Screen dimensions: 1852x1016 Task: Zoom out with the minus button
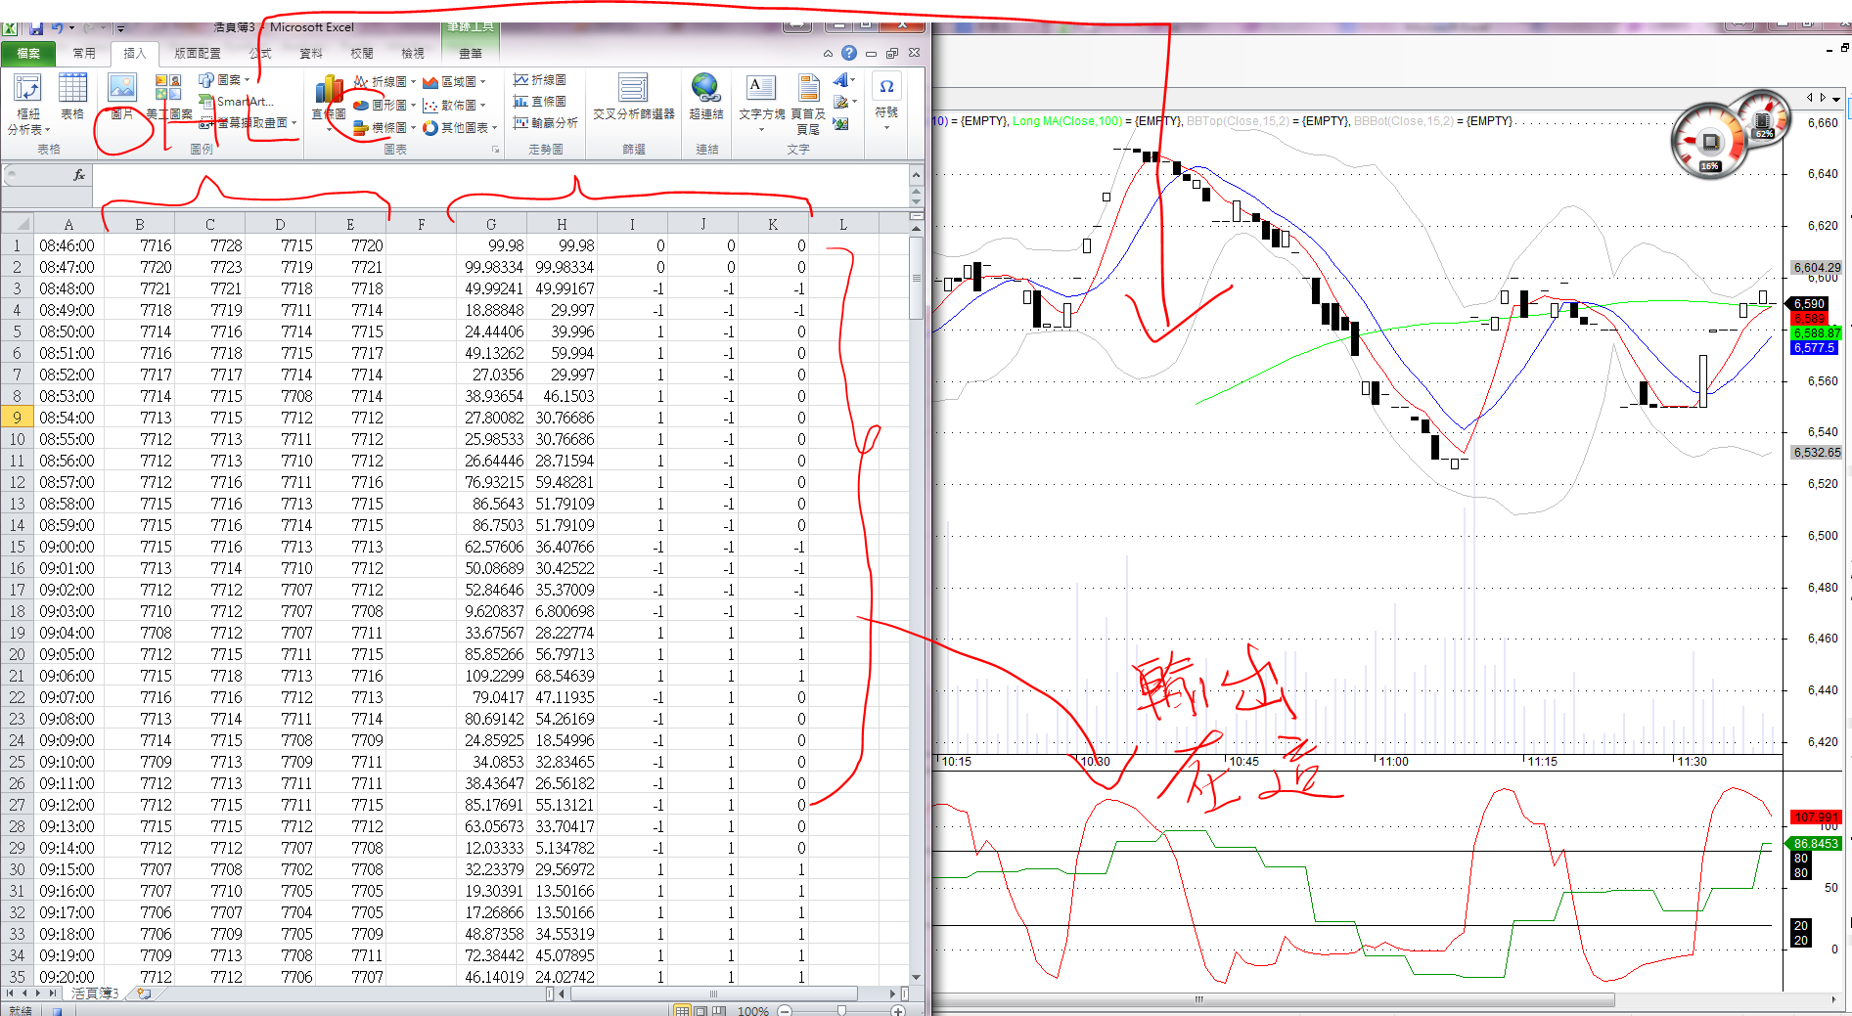point(784,1011)
